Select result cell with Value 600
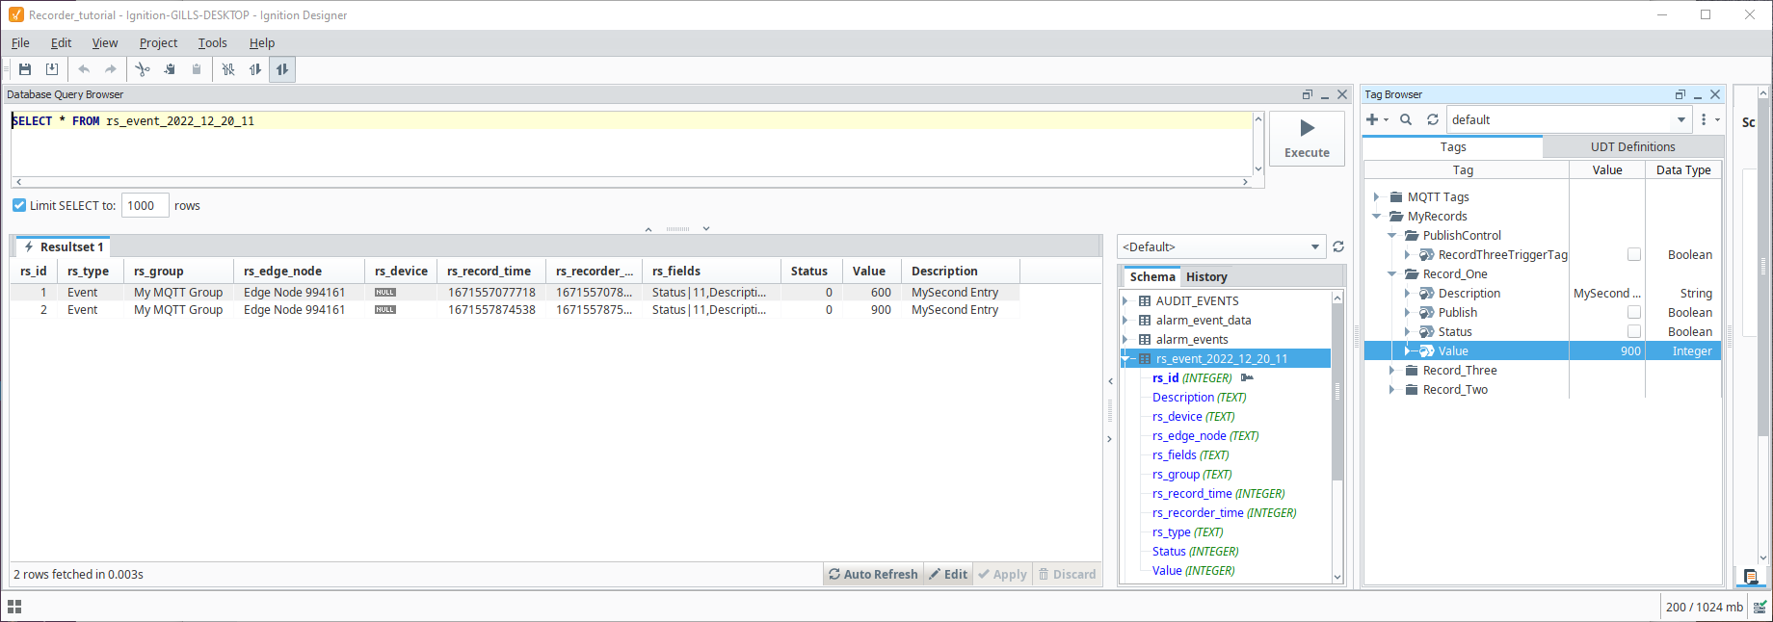Screen dimensions: 1773x622 coord(871,292)
